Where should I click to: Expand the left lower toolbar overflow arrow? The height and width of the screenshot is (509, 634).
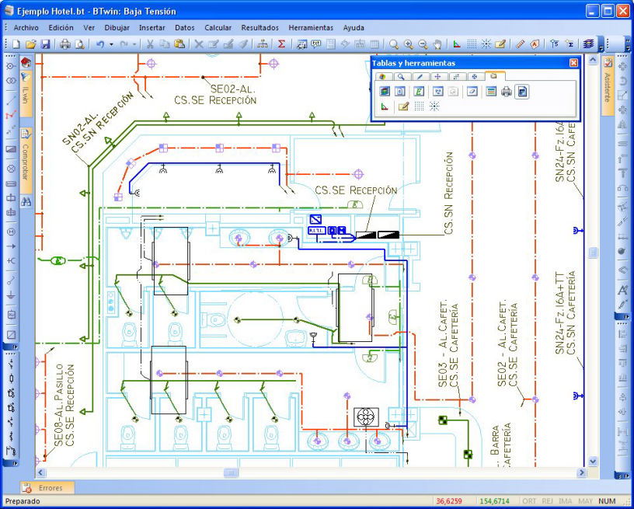tap(11, 463)
